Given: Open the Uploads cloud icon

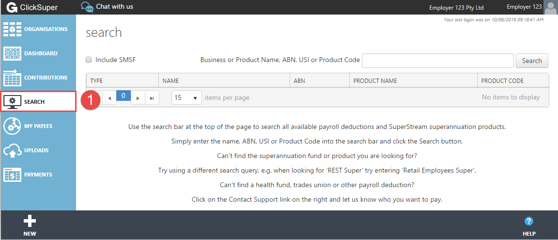Looking at the screenshot, I should [x=13, y=150].
